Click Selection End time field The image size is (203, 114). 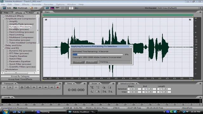point(149,89)
